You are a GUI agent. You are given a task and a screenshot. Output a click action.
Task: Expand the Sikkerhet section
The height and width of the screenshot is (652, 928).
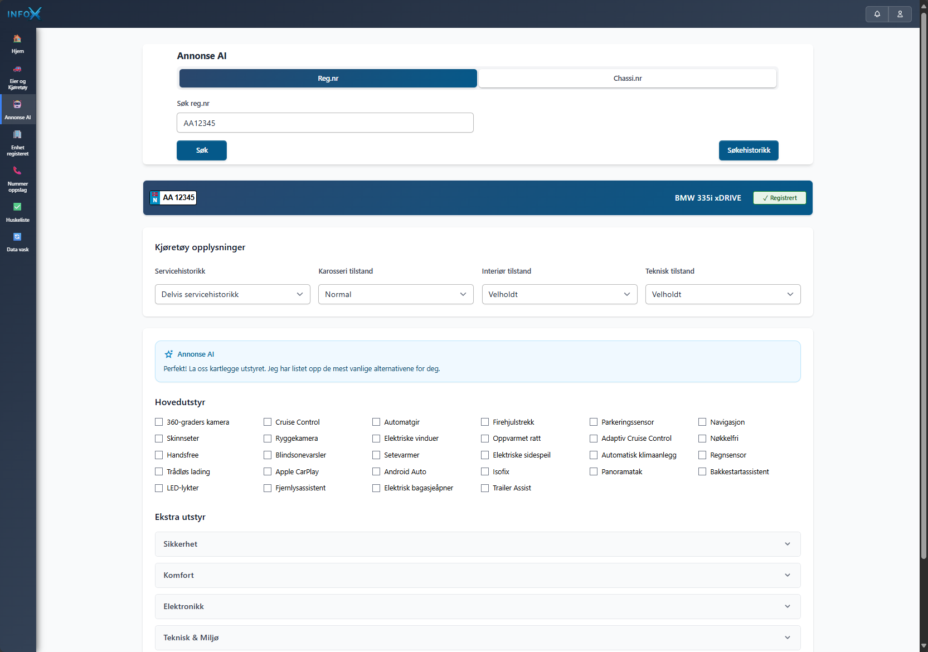pyautogui.click(x=478, y=544)
